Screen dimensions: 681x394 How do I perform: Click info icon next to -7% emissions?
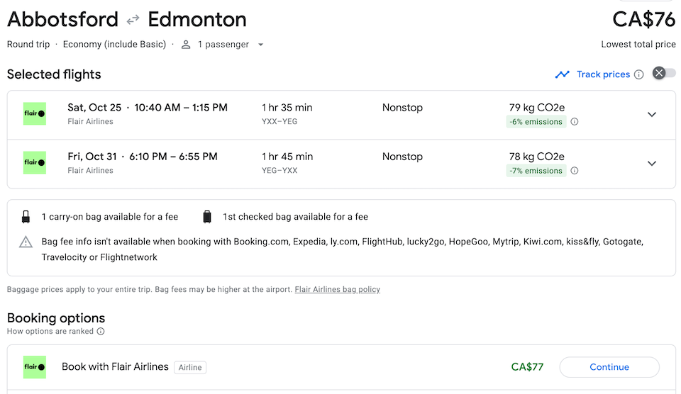pyautogui.click(x=575, y=171)
